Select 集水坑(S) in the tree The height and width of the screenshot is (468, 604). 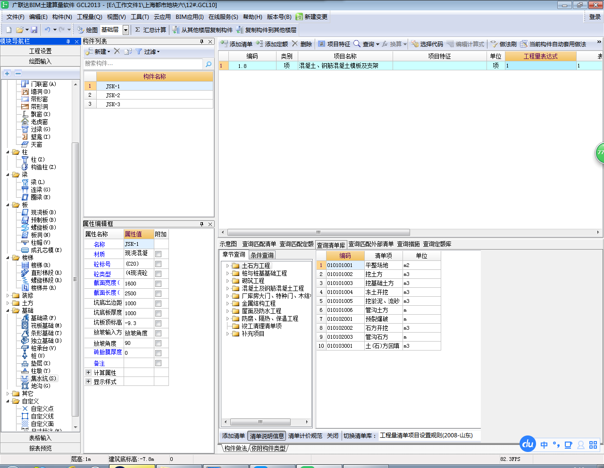pos(43,378)
